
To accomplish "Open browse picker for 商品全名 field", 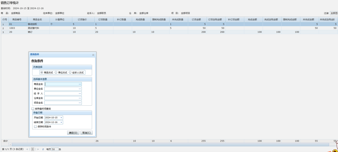I will [80, 84].
